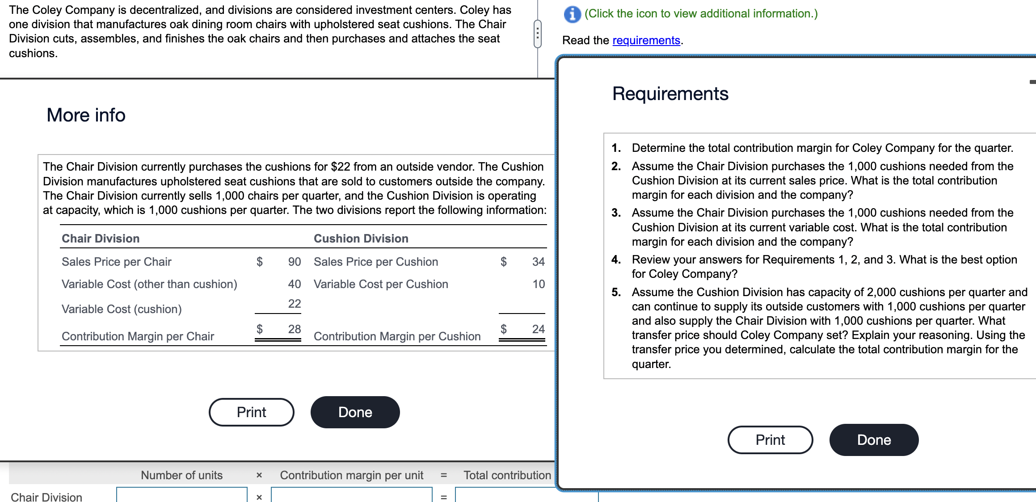
Task: Click the Contribution Margin per Chair row
Action: click(138, 336)
